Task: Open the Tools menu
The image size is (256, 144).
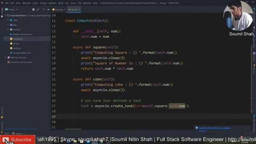Action: (x=73, y=3)
